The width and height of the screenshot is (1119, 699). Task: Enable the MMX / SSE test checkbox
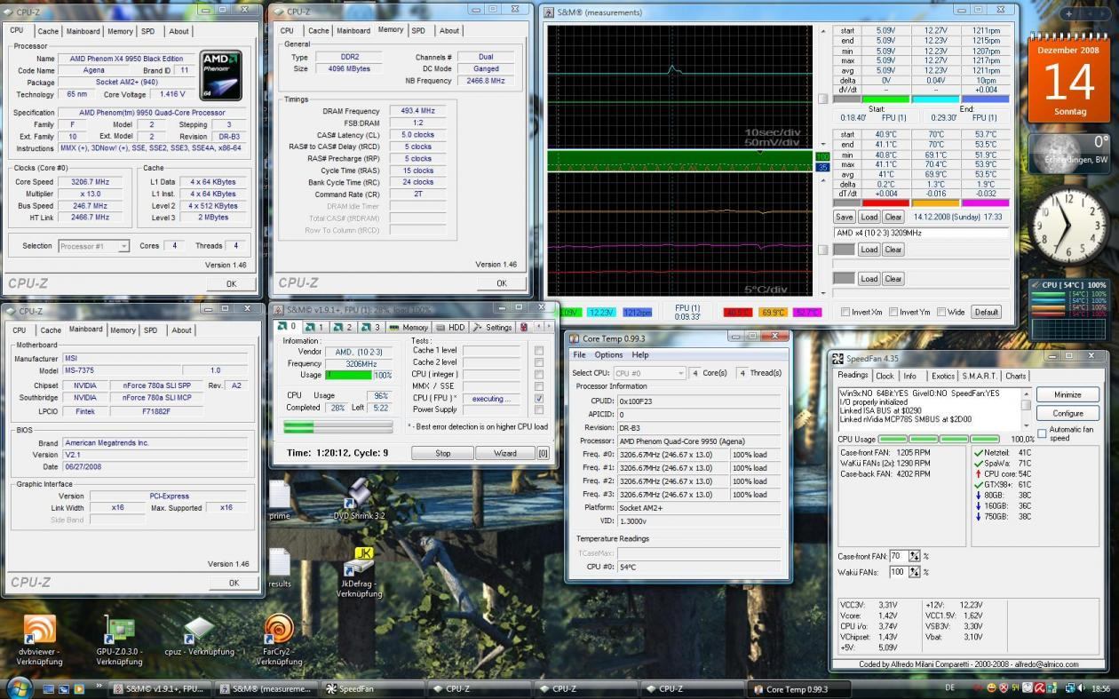coord(539,386)
